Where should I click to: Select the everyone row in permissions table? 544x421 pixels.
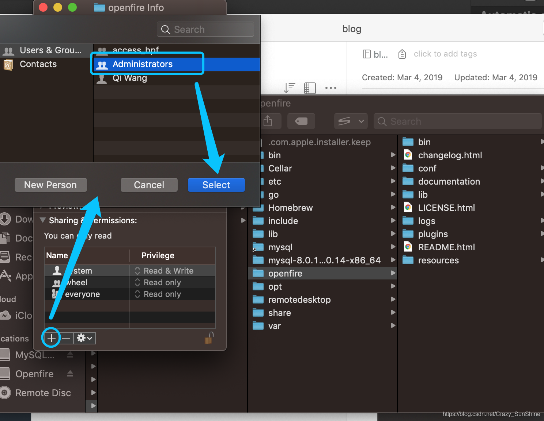(x=130, y=294)
